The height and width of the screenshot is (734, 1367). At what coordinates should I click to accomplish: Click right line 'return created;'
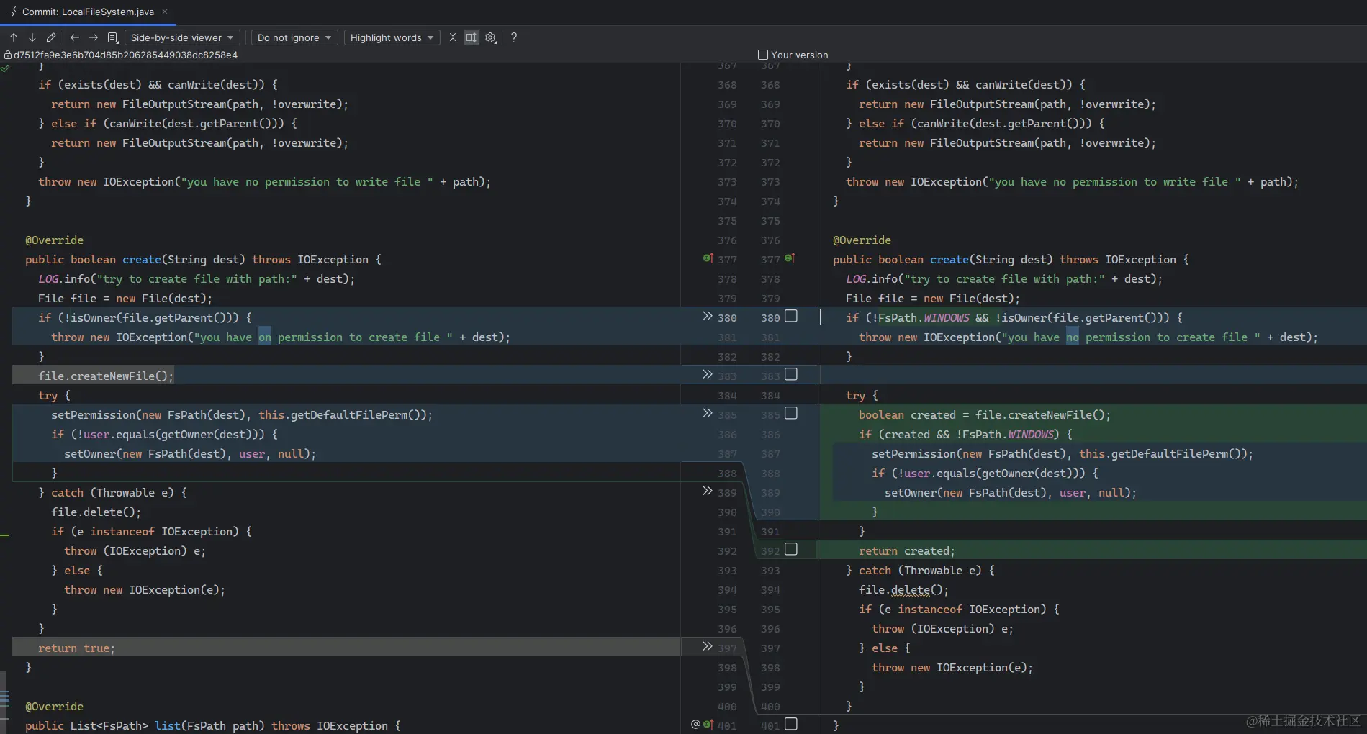(x=906, y=550)
